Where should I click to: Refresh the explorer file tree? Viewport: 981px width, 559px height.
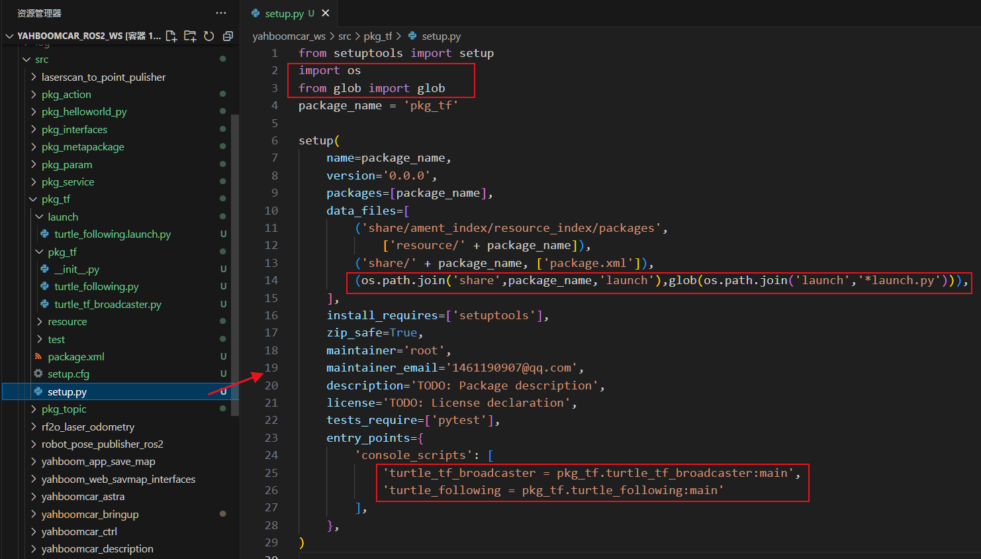point(209,36)
